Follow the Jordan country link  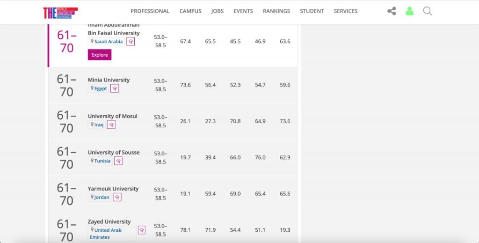102,198
